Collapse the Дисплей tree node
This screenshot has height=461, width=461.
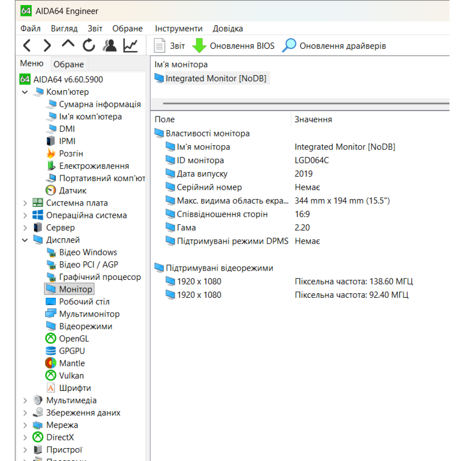click(x=24, y=240)
